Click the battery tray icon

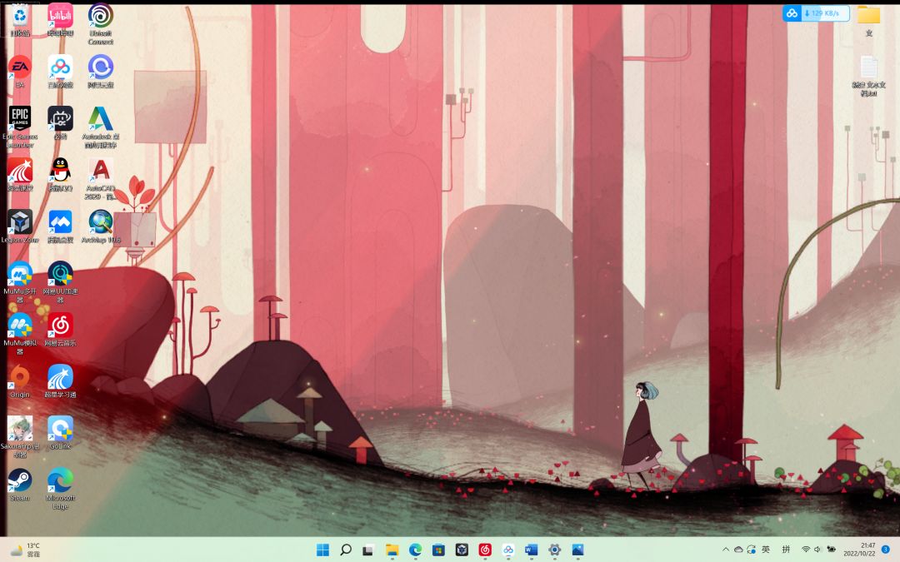pyautogui.click(x=831, y=550)
